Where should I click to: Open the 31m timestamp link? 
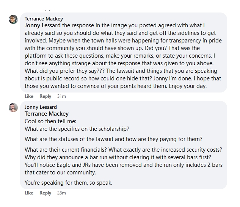61,96
